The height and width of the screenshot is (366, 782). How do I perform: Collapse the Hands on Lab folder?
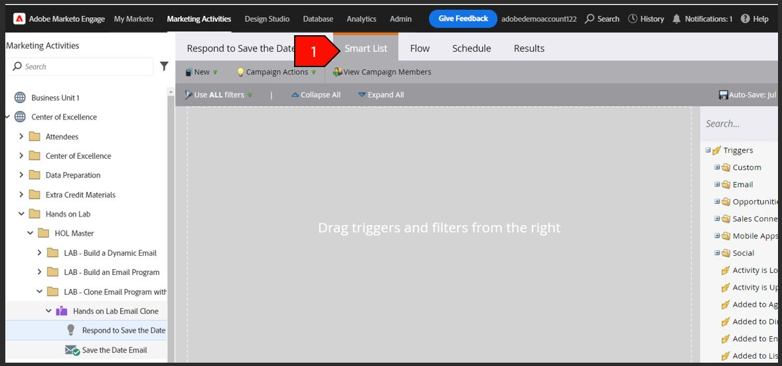21,214
